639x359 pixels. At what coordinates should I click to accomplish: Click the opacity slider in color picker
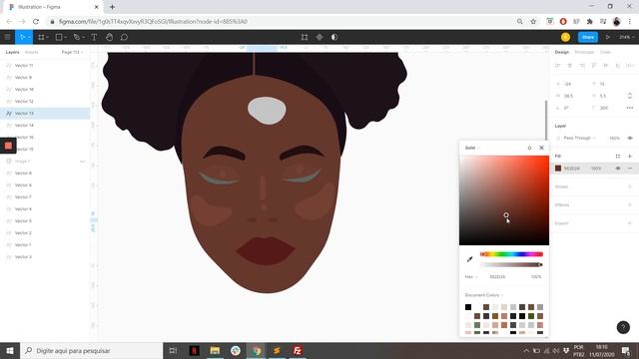tap(511, 264)
